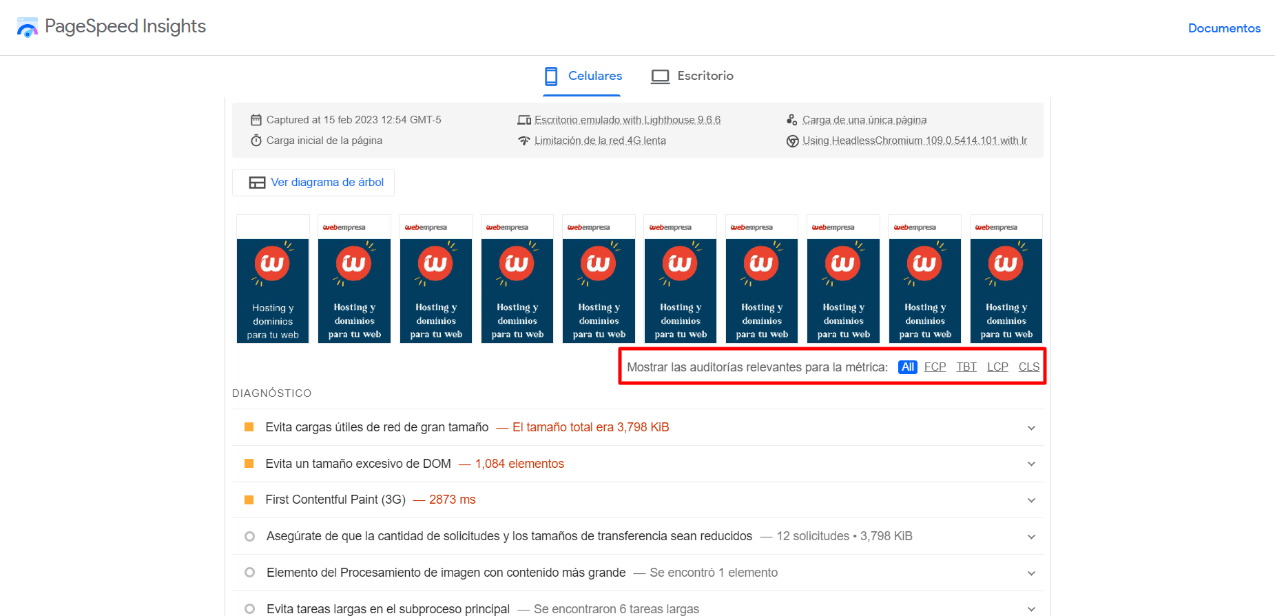Screen dimensions: 1275x616
Task: Expand Evita un tamaño excesivo de DOM chevron
Action: (1031, 464)
